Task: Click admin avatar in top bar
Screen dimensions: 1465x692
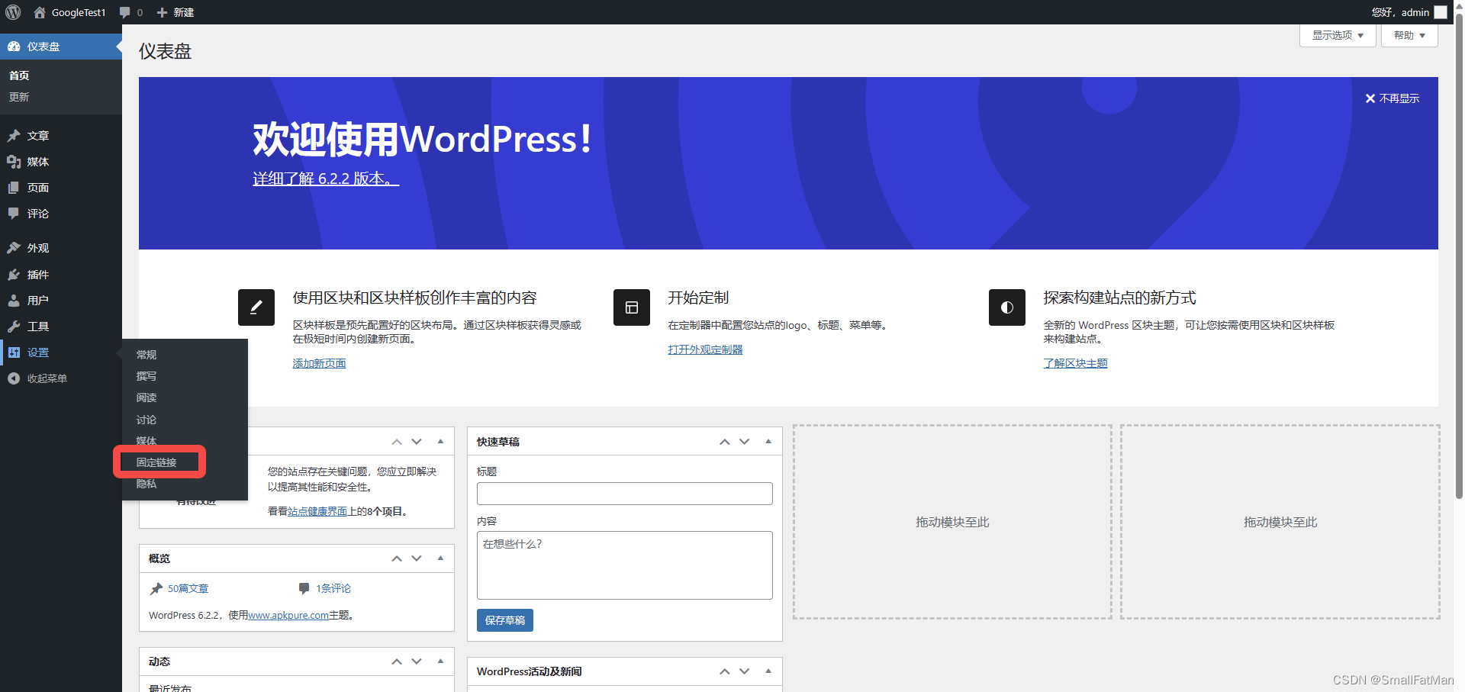Action: (x=1441, y=12)
